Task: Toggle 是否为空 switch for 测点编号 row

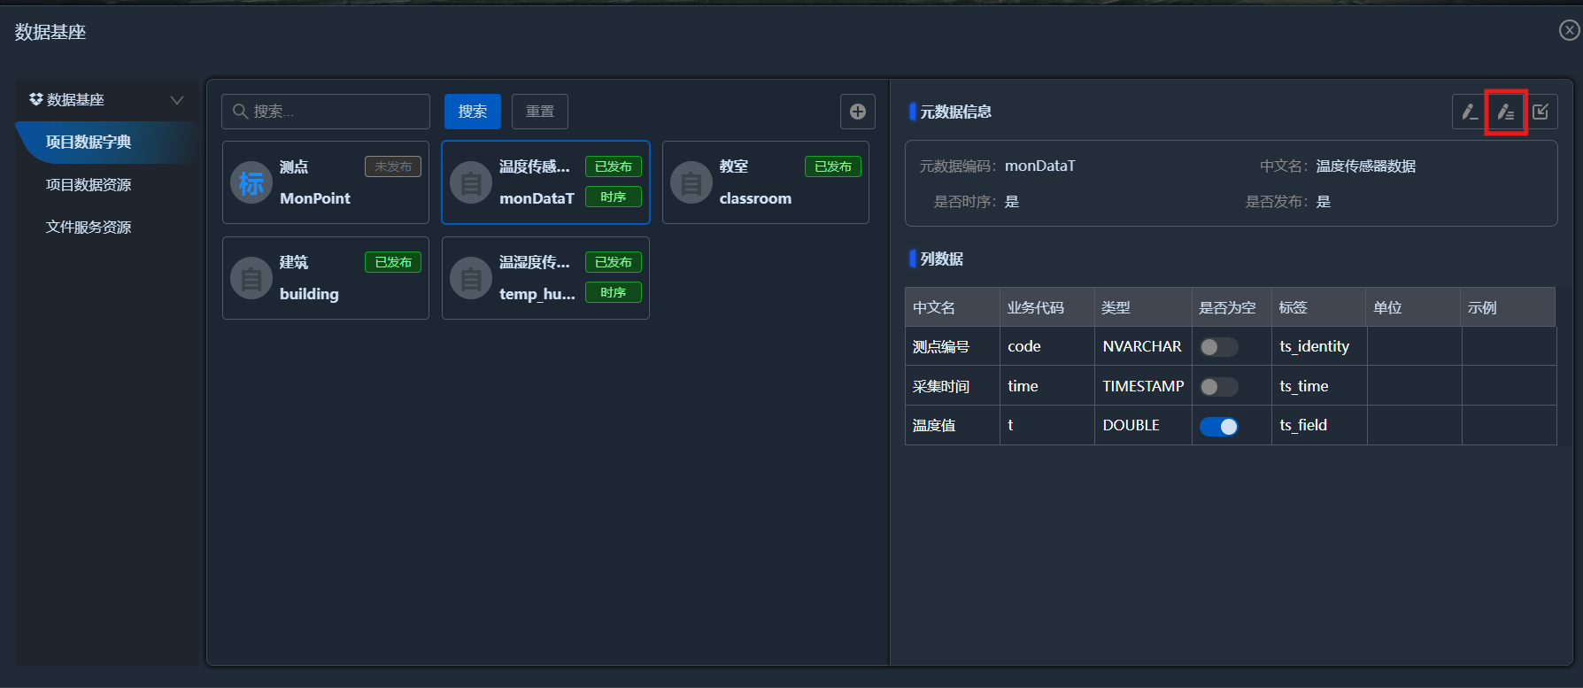Action: [1218, 347]
